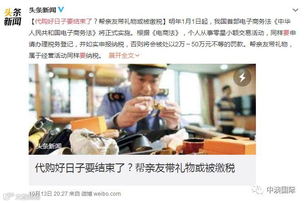
Task: Click the red 要 keyword in 同样要纳税
Action: (x=83, y=56)
